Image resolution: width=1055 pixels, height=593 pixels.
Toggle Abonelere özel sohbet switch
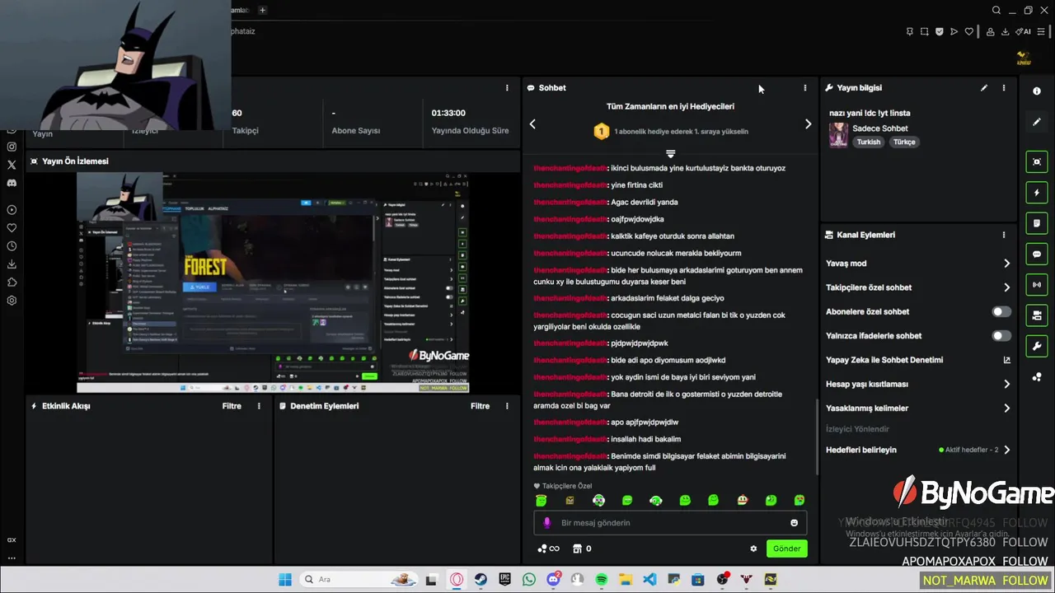(1001, 312)
